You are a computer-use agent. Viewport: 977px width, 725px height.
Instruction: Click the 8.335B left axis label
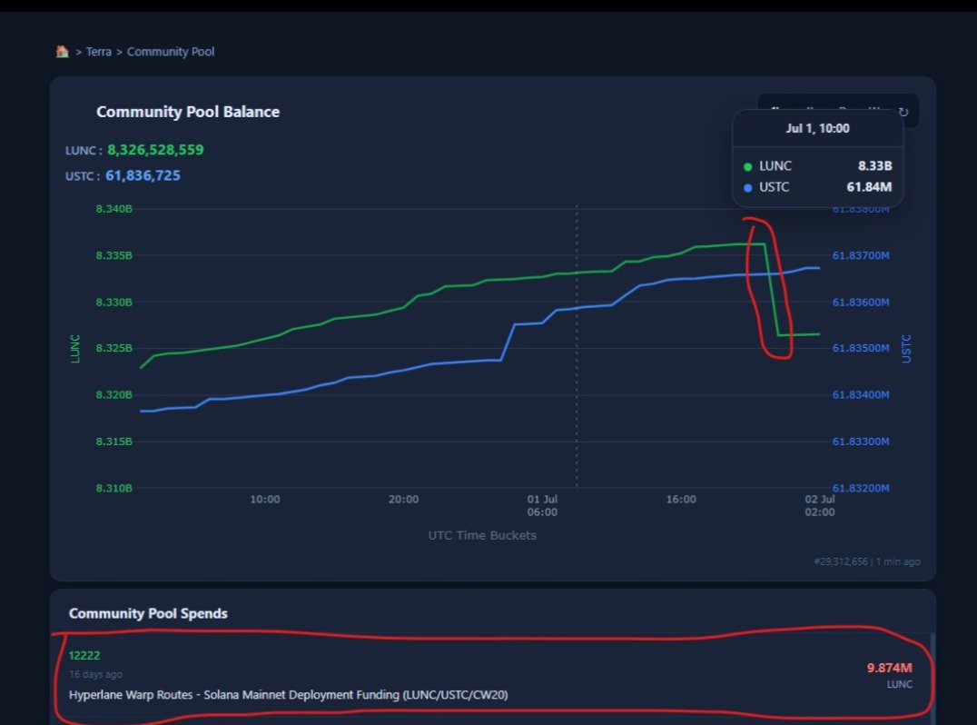tap(114, 255)
